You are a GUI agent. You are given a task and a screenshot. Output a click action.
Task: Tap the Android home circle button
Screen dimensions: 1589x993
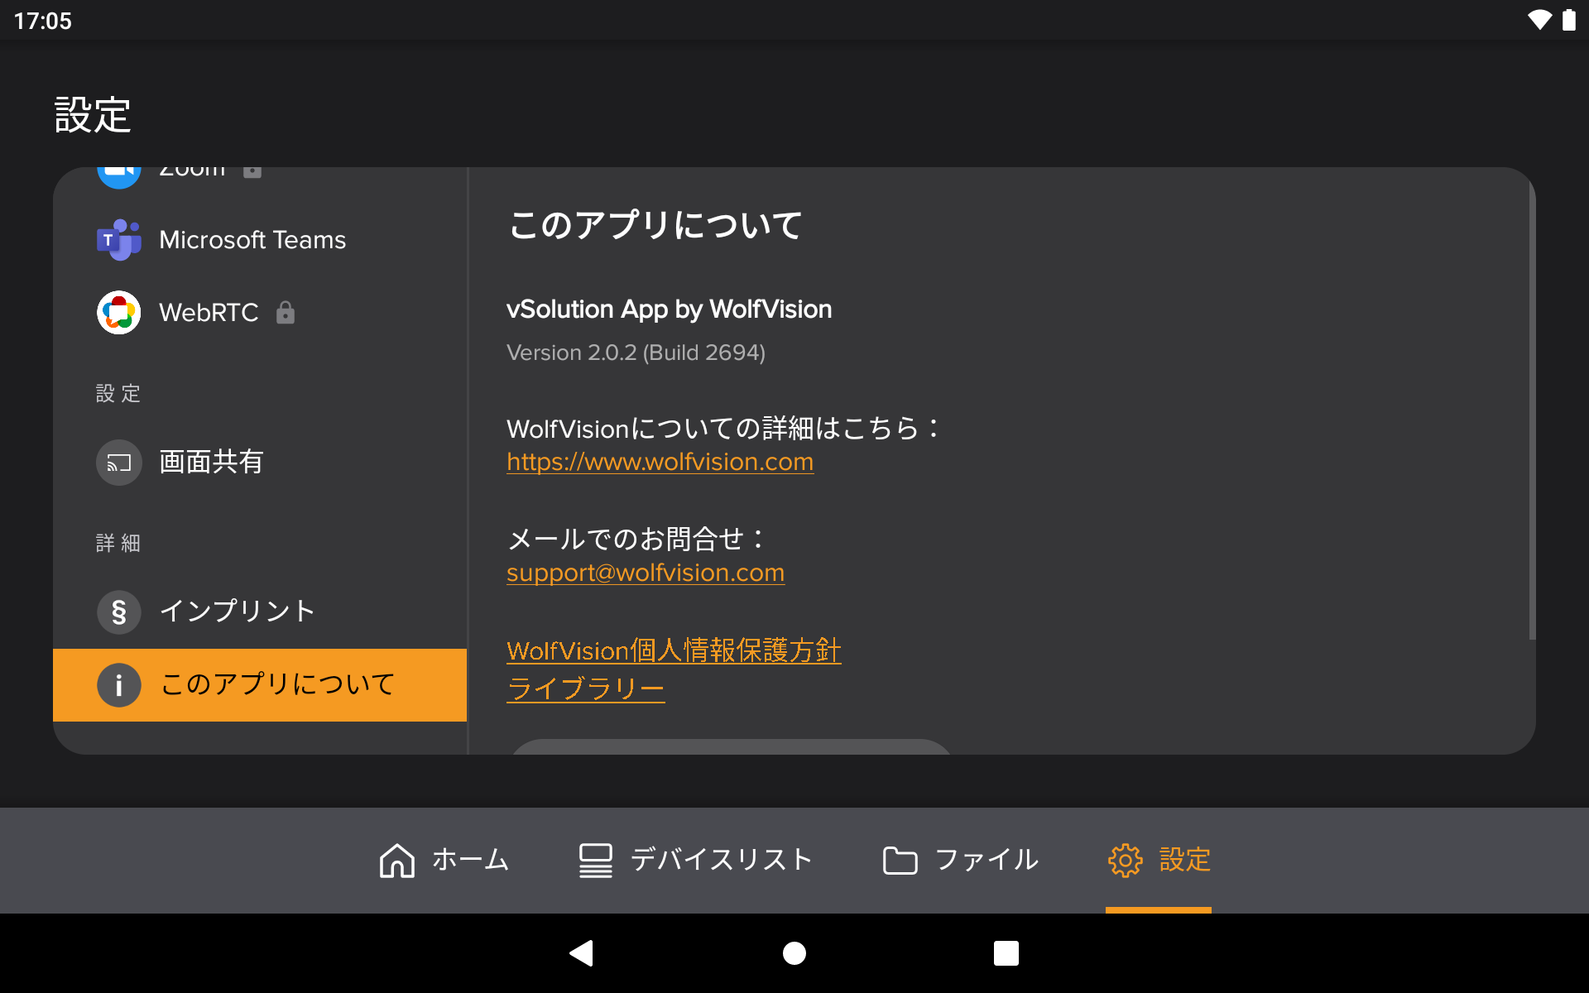click(794, 953)
